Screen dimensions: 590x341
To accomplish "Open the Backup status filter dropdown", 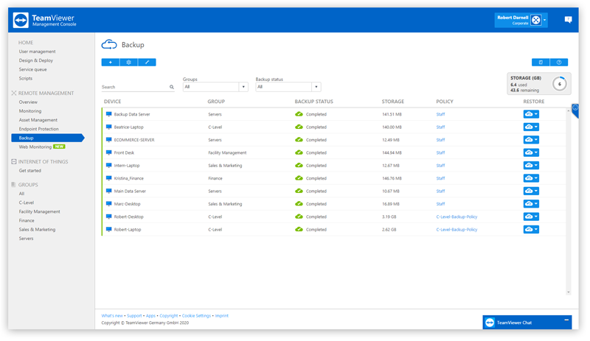I will 288,87.
